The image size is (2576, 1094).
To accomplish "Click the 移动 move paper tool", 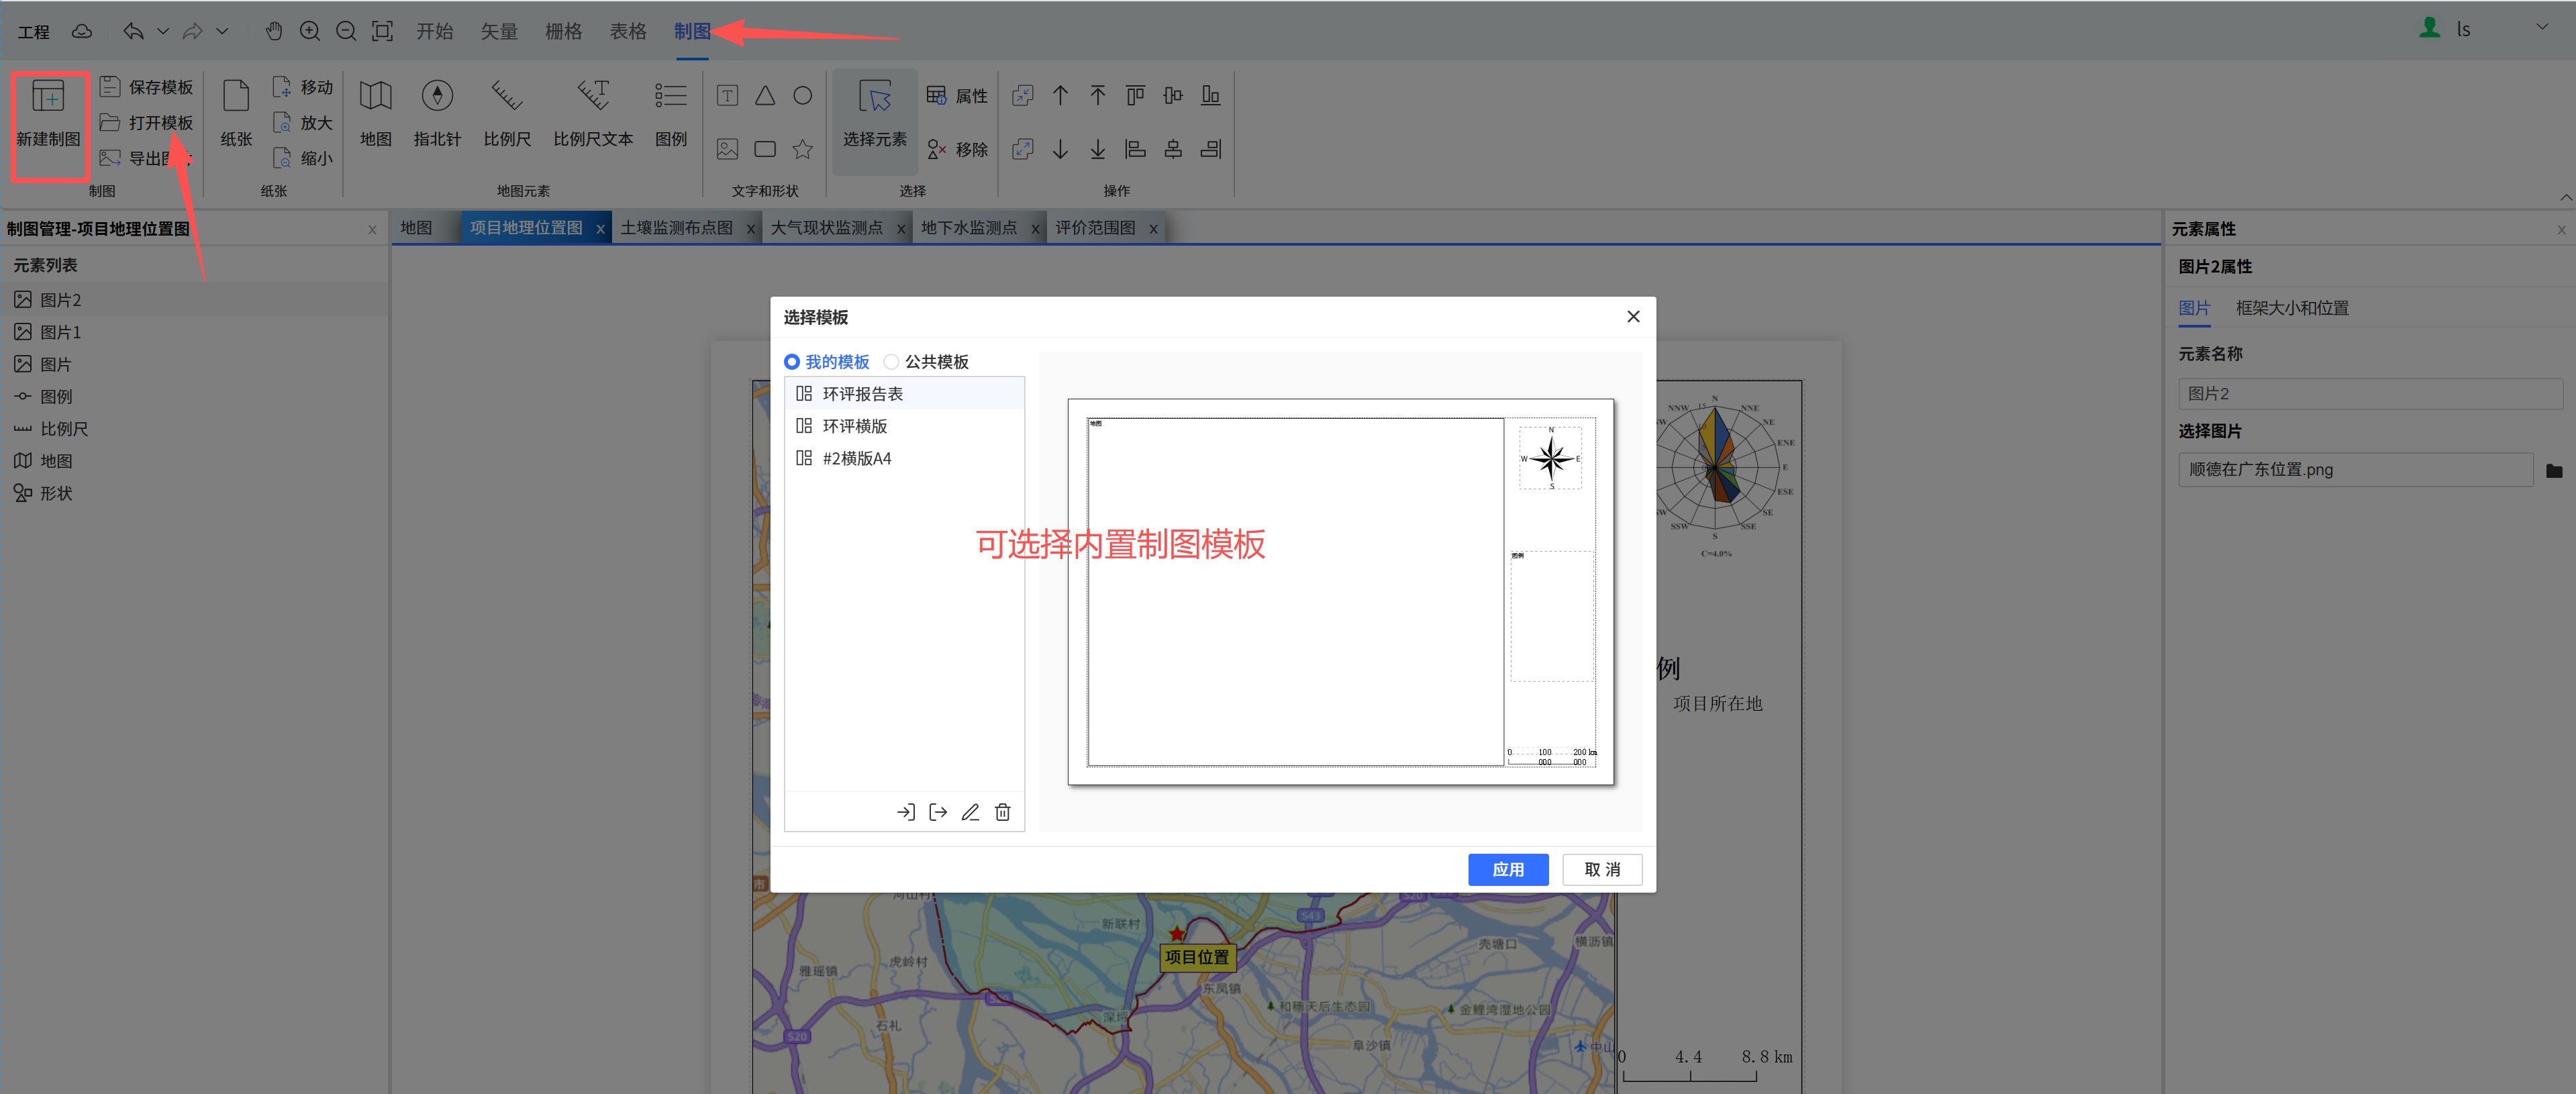I will 303,87.
